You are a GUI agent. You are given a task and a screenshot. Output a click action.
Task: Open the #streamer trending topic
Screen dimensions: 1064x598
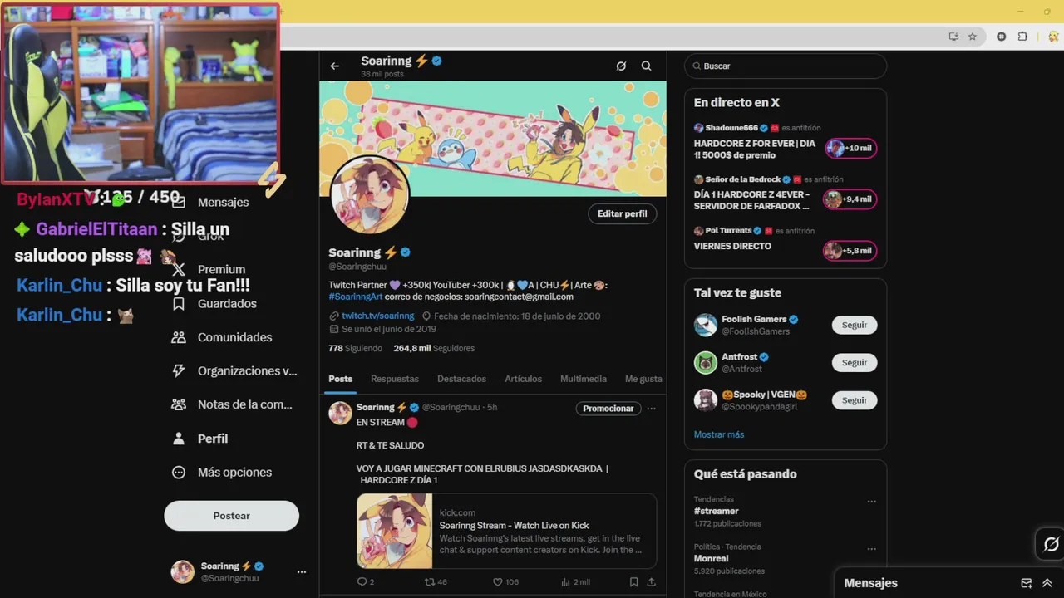pos(717,512)
